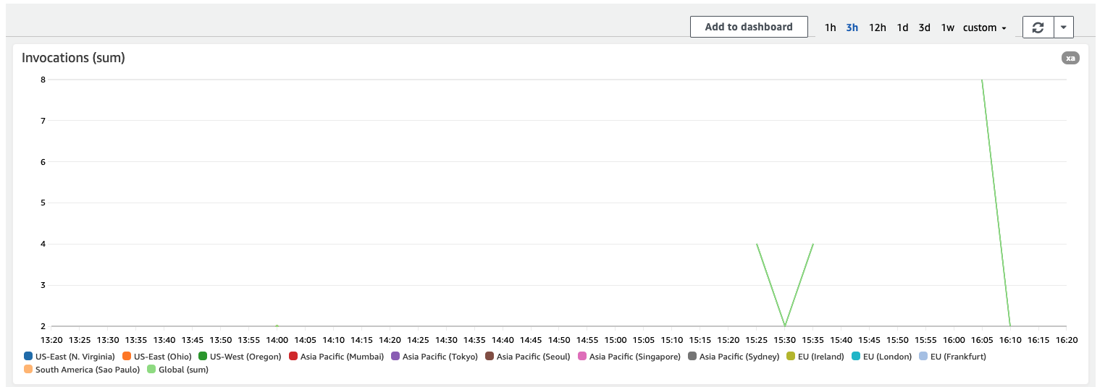Select the 1h time range
This screenshot has height=387, width=1113.
click(830, 27)
